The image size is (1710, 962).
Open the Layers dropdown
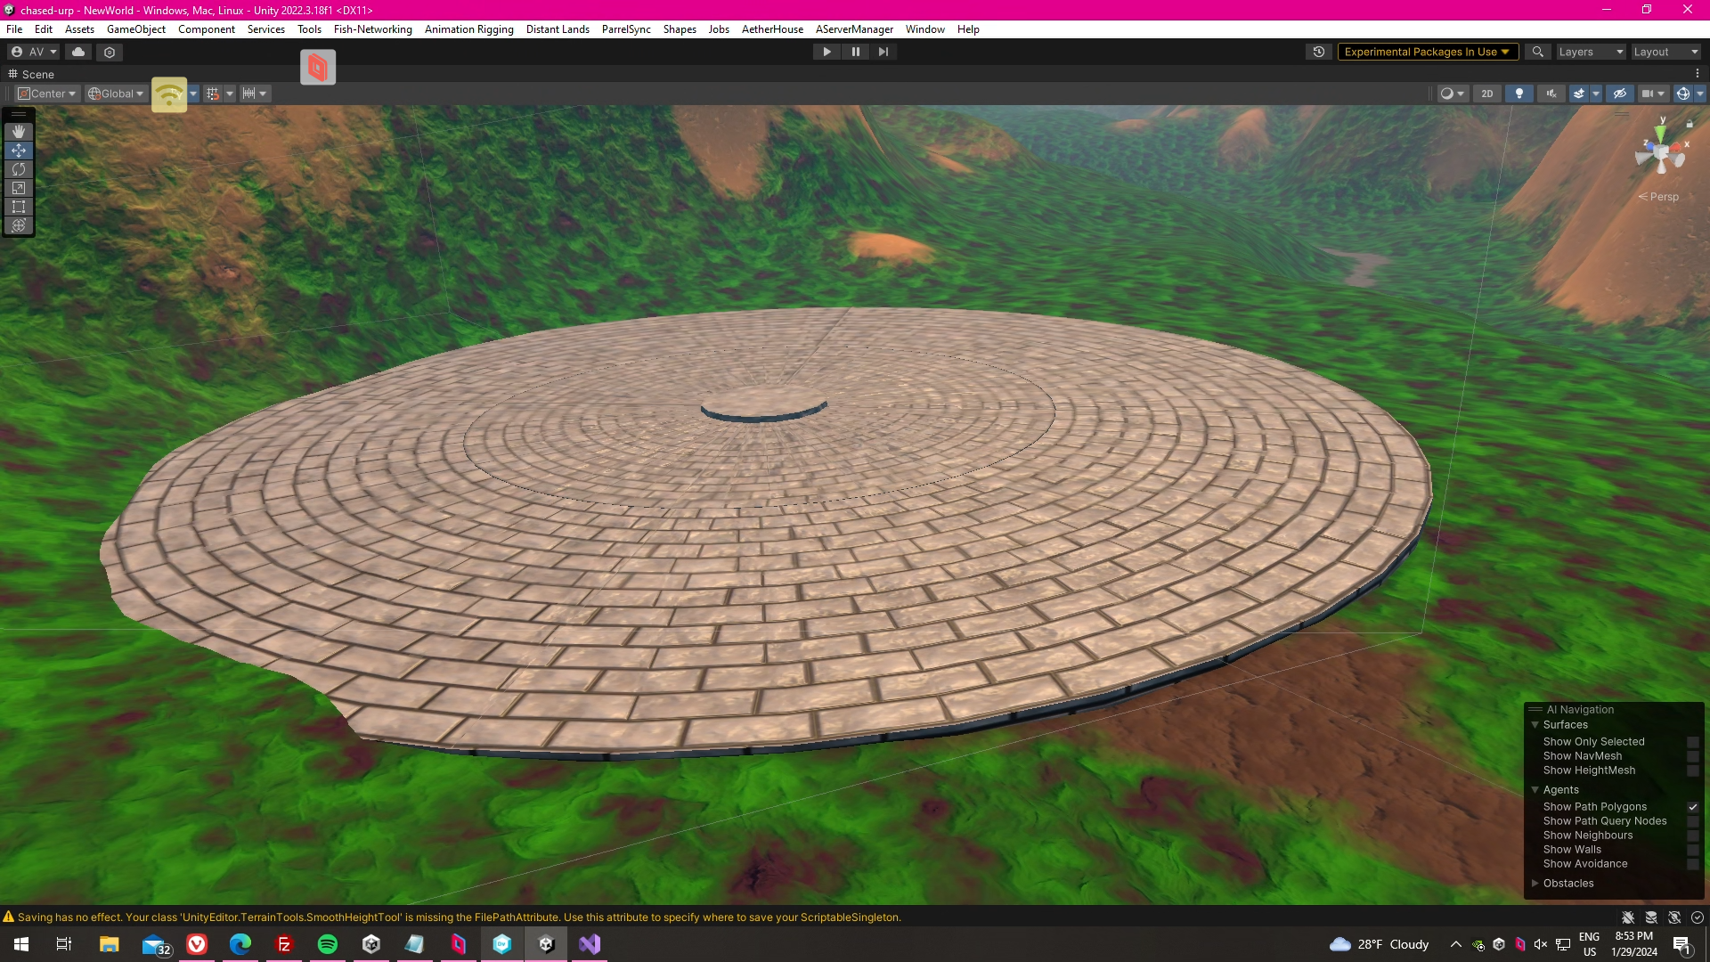tap(1591, 52)
